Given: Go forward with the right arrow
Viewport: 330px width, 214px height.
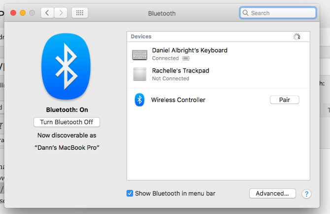Looking at the screenshot, I should pyautogui.click(x=61, y=13).
